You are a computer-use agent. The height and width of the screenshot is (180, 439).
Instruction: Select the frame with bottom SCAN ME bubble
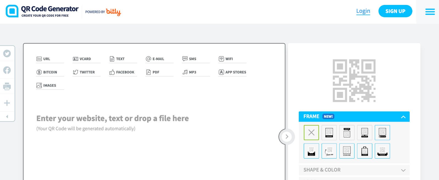point(365,133)
